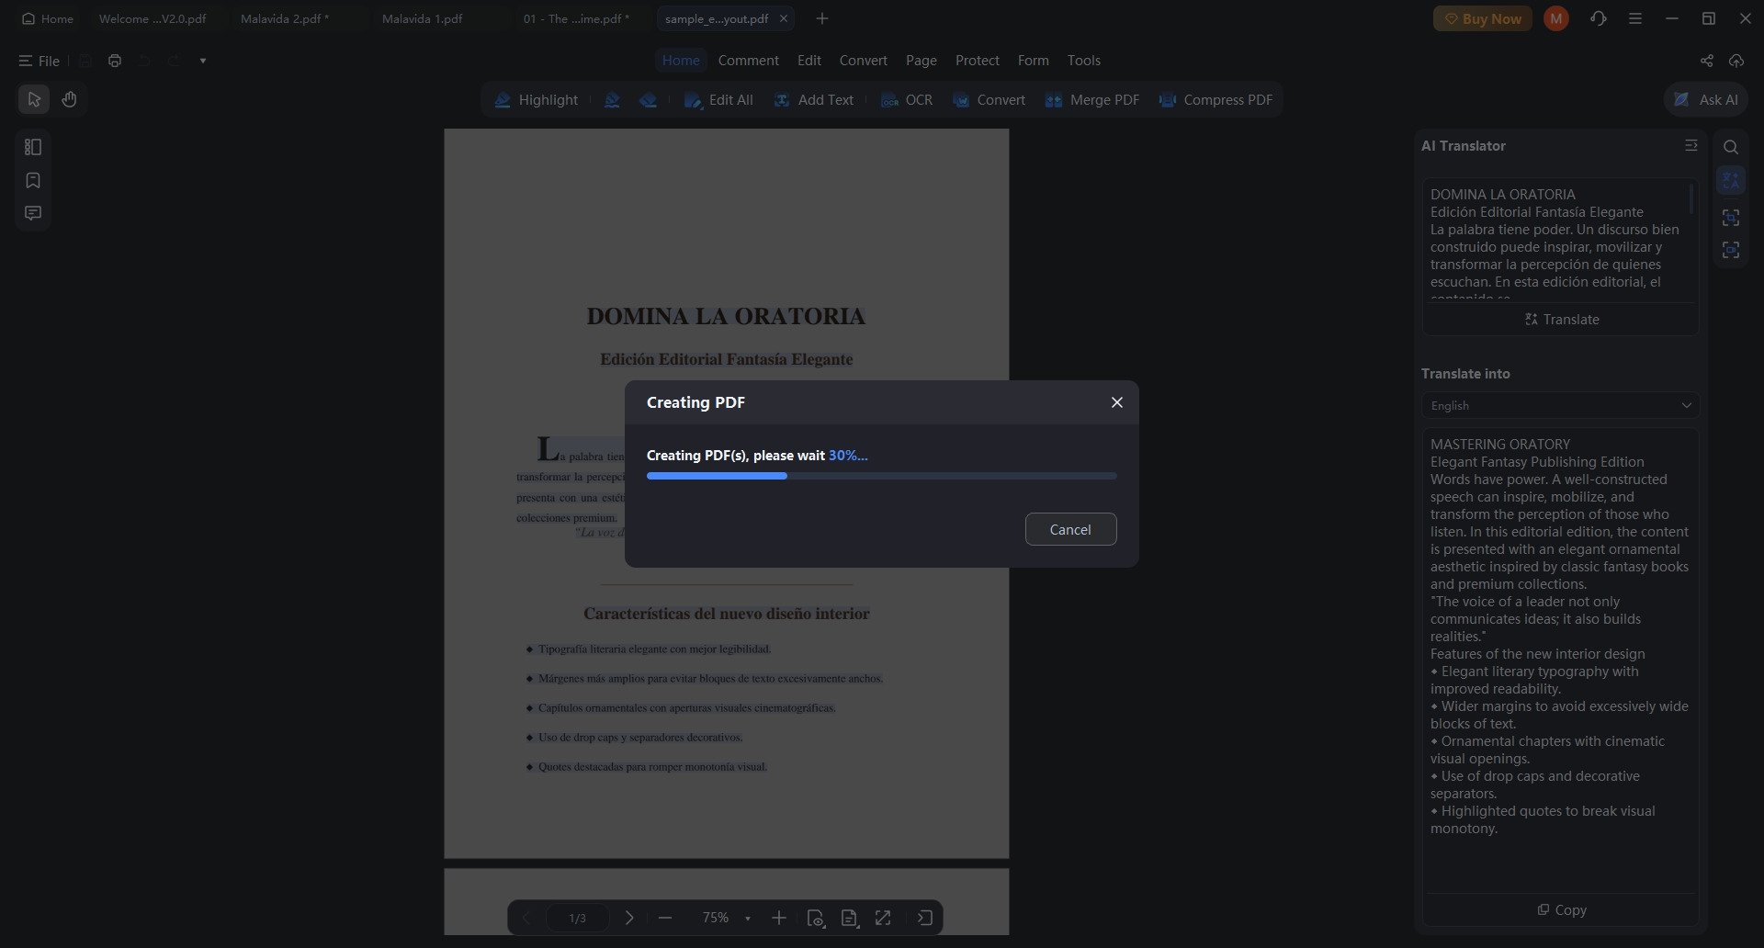Click the undo arrow icon
Viewport: 1764px width, 948px height.
point(144,61)
